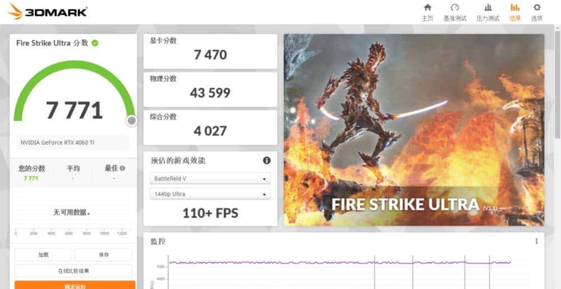Open the 主页 home tab
This screenshot has width=561, height=289.
(427, 12)
